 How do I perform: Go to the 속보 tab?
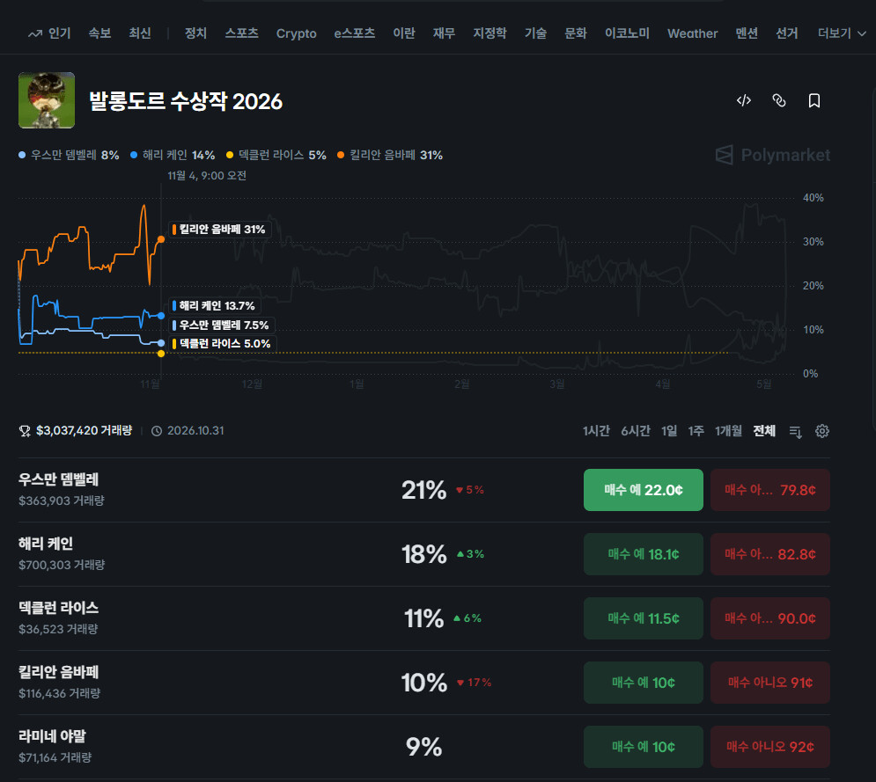pyautogui.click(x=99, y=33)
